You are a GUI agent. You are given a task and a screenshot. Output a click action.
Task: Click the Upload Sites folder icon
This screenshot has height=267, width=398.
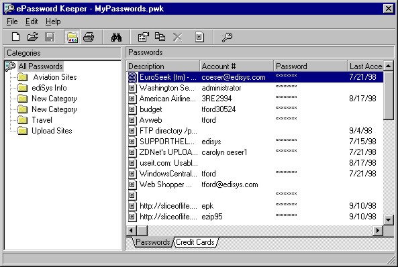[x=23, y=131]
